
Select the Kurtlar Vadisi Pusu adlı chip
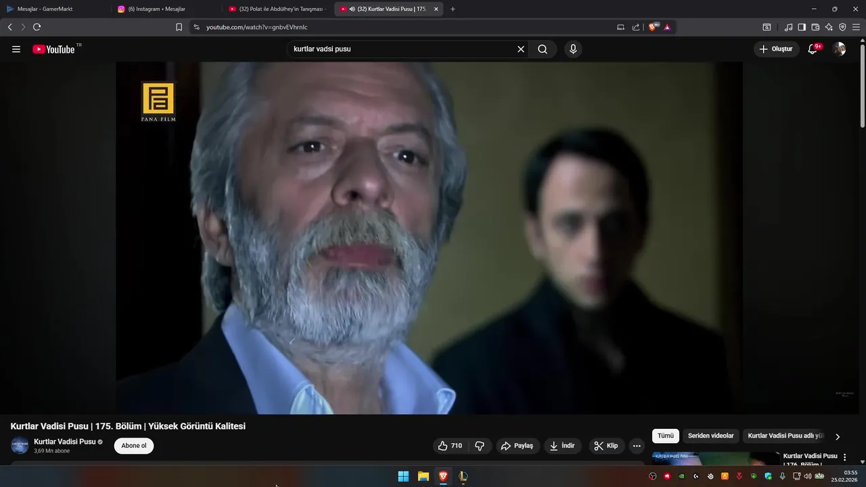pos(785,436)
